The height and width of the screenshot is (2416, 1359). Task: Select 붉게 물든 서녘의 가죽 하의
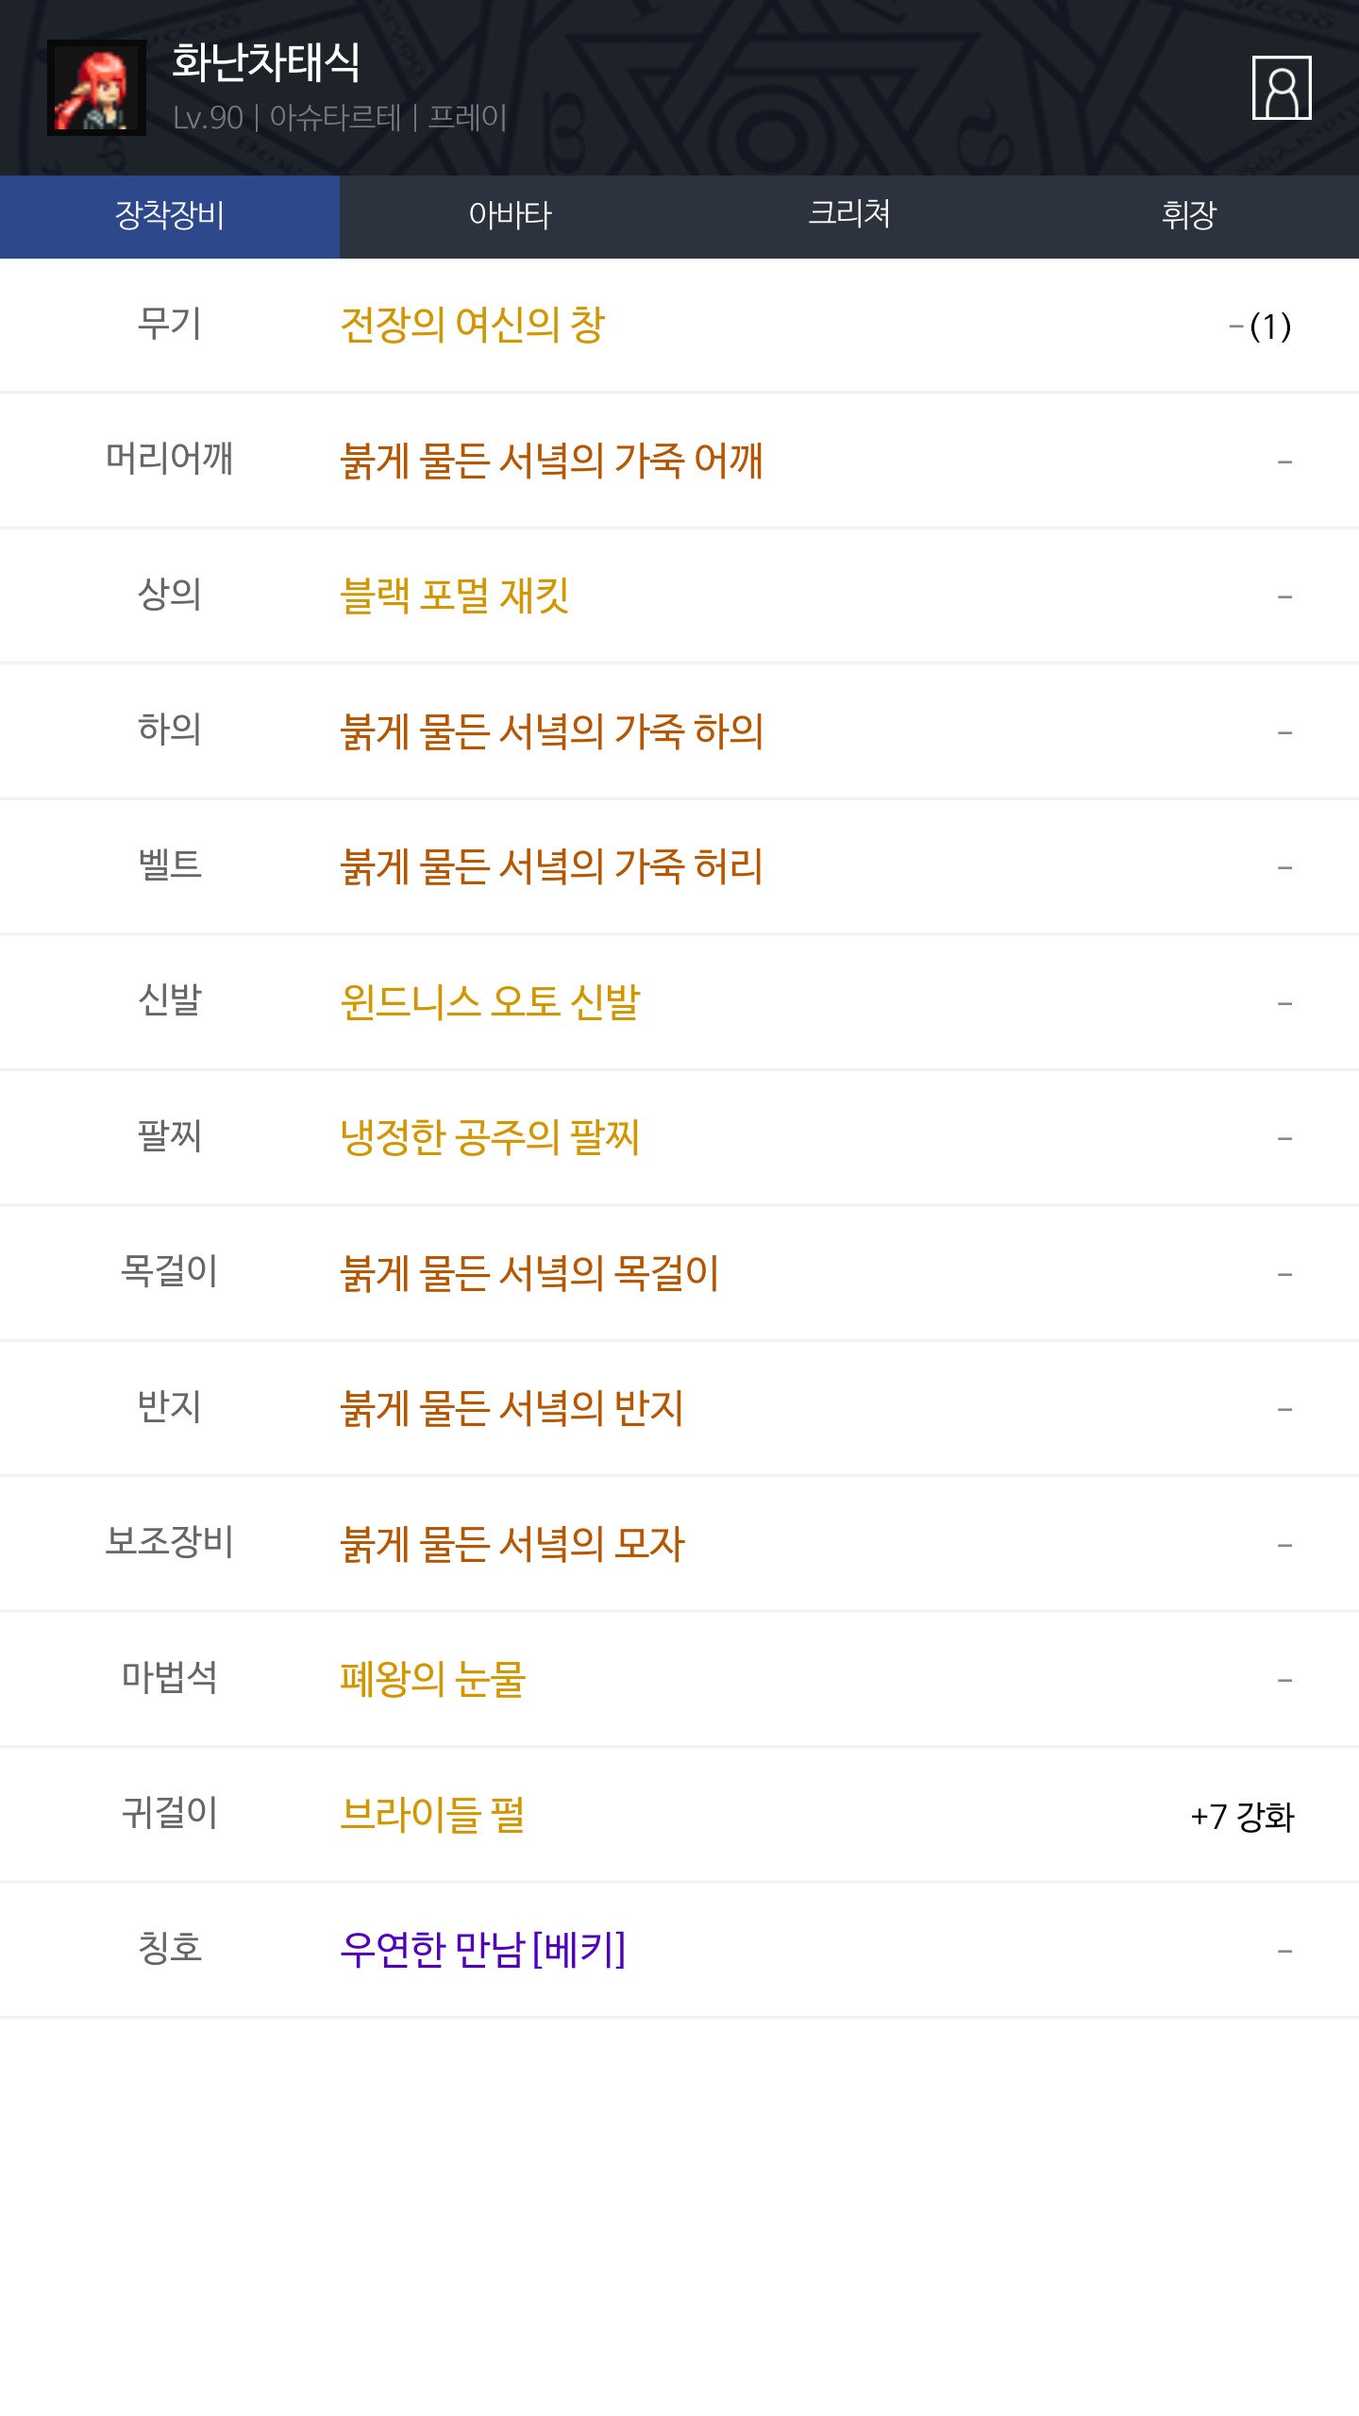pyautogui.click(x=551, y=731)
